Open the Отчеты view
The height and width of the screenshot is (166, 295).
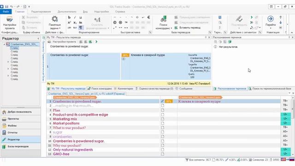[x=21, y=132]
